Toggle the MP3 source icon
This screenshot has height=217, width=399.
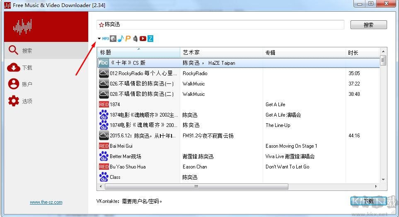click(105, 39)
